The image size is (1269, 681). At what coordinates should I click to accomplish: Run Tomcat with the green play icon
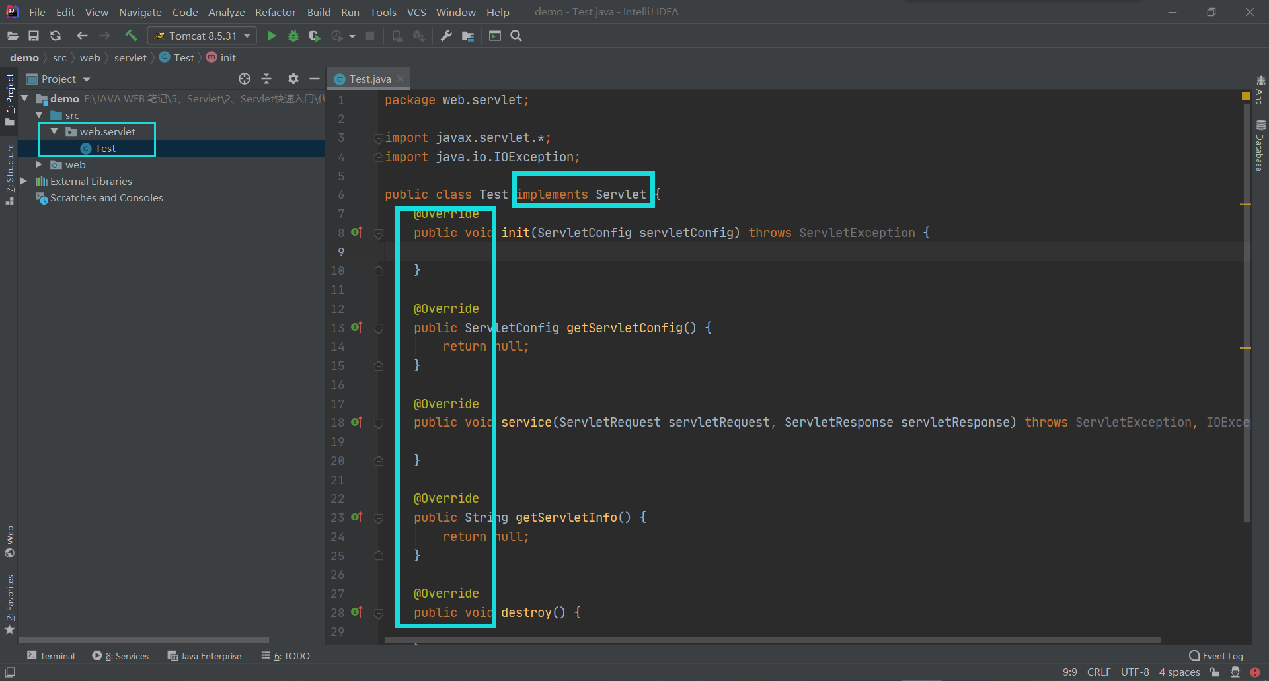click(x=272, y=36)
